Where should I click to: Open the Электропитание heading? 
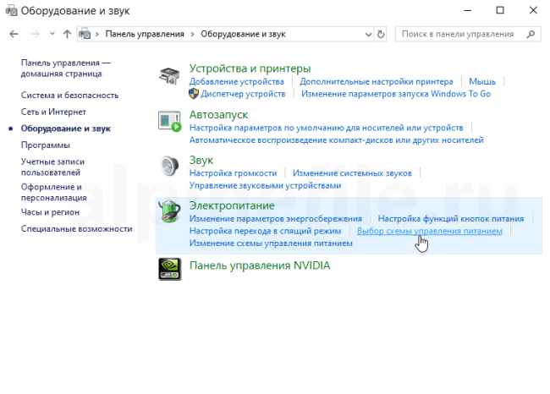point(232,205)
